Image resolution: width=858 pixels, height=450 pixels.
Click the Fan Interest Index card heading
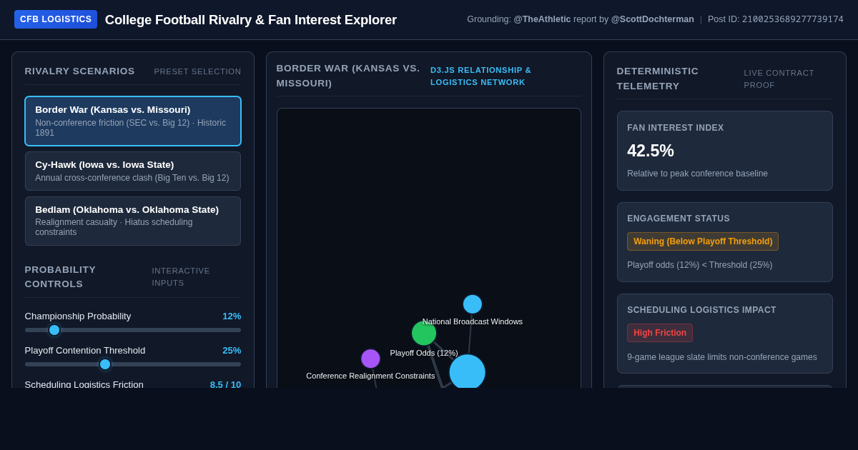[676, 128]
